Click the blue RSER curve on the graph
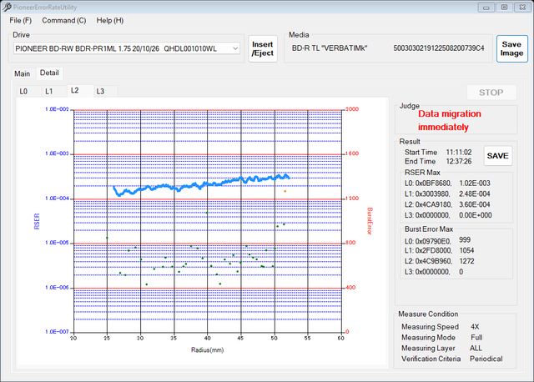The width and height of the screenshot is (534, 382). 201,185
